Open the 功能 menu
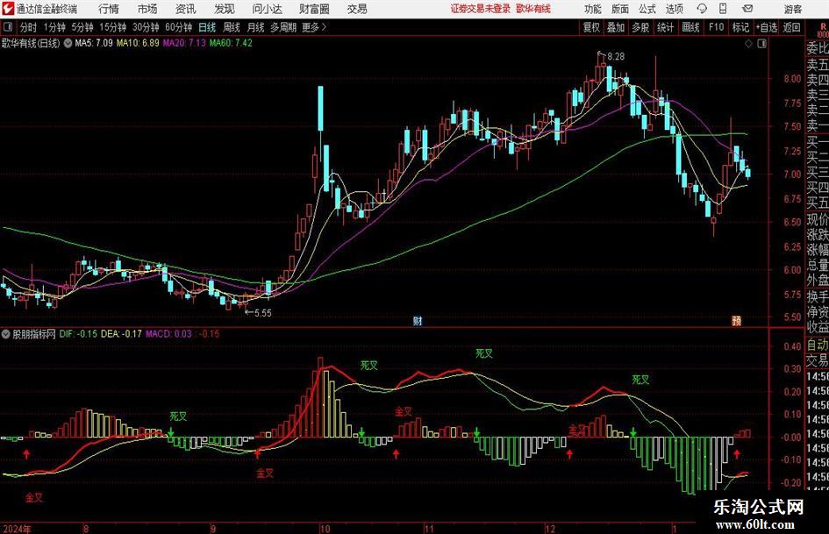The width and height of the screenshot is (829, 534). pyautogui.click(x=593, y=9)
